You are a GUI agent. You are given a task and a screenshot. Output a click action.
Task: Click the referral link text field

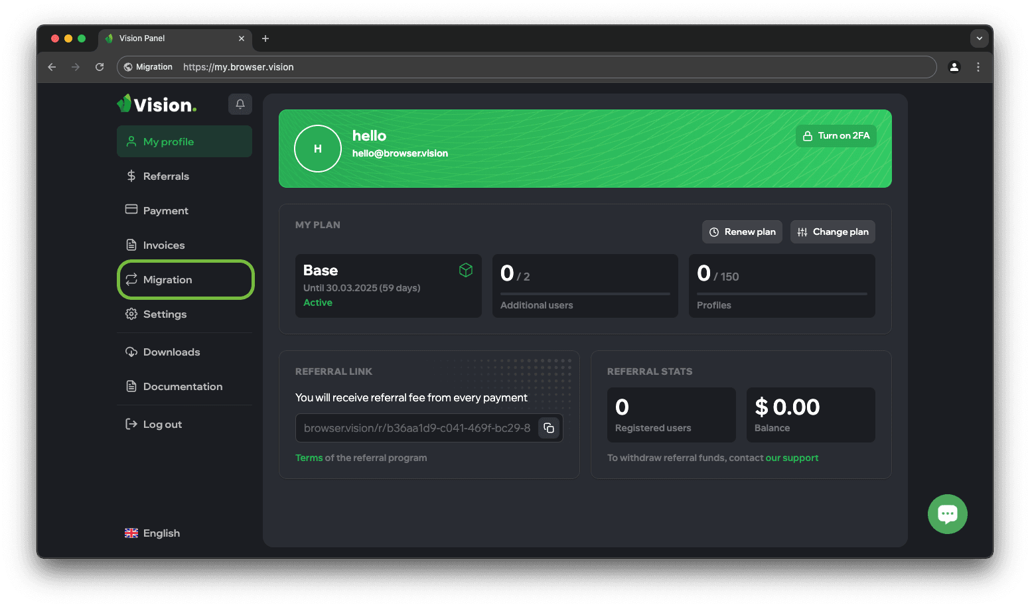(x=417, y=429)
